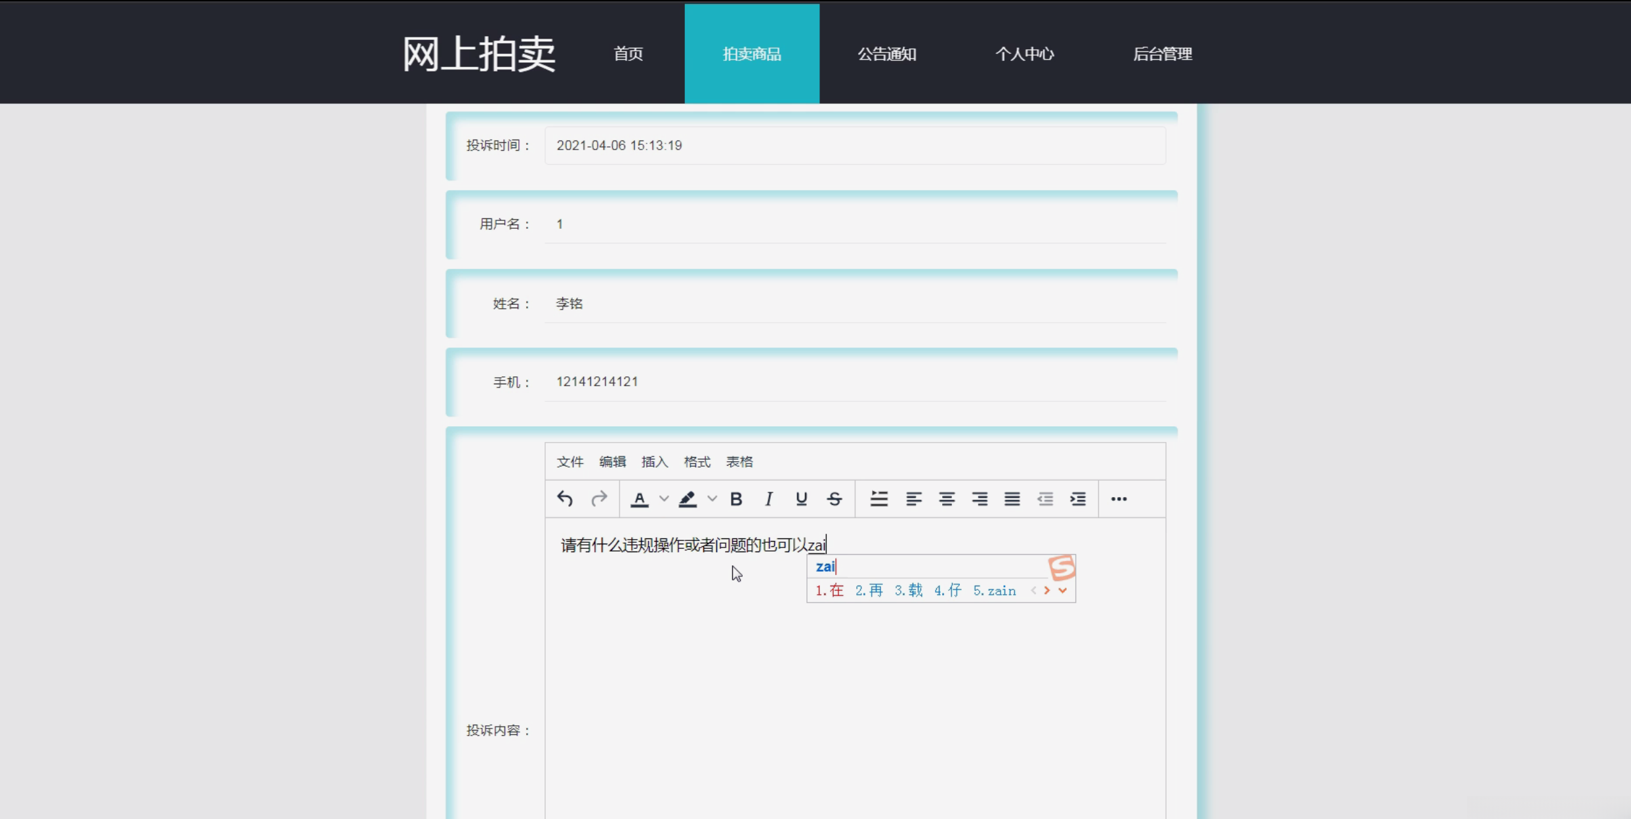Apply text color with the A icon
The image size is (1631, 819).
pyautogui.click(x=640, y=499)
